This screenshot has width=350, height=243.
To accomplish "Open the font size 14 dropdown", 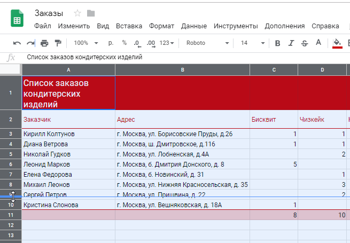I will 253,43.
